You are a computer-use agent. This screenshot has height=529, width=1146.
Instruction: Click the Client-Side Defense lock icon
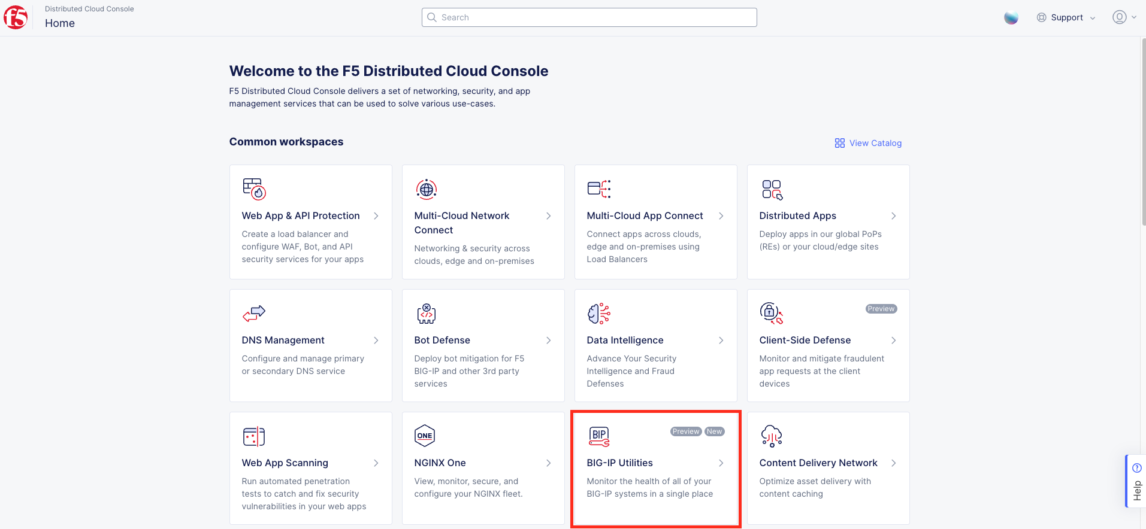771,313
